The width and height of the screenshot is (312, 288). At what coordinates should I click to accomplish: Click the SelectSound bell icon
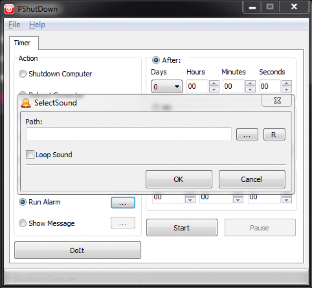pos(26,103)
